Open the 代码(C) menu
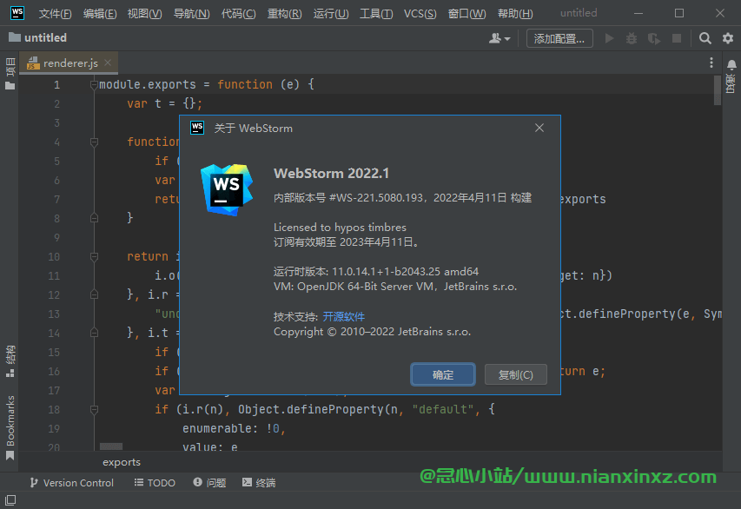 pos(239,14)
